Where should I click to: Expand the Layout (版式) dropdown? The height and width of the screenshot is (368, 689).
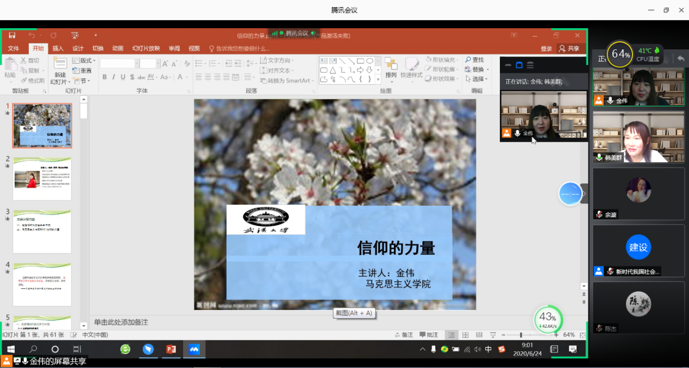tap(87, 61)
